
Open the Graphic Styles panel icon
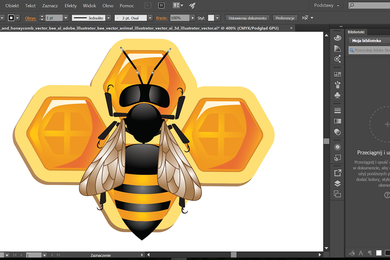click(337, 158)
